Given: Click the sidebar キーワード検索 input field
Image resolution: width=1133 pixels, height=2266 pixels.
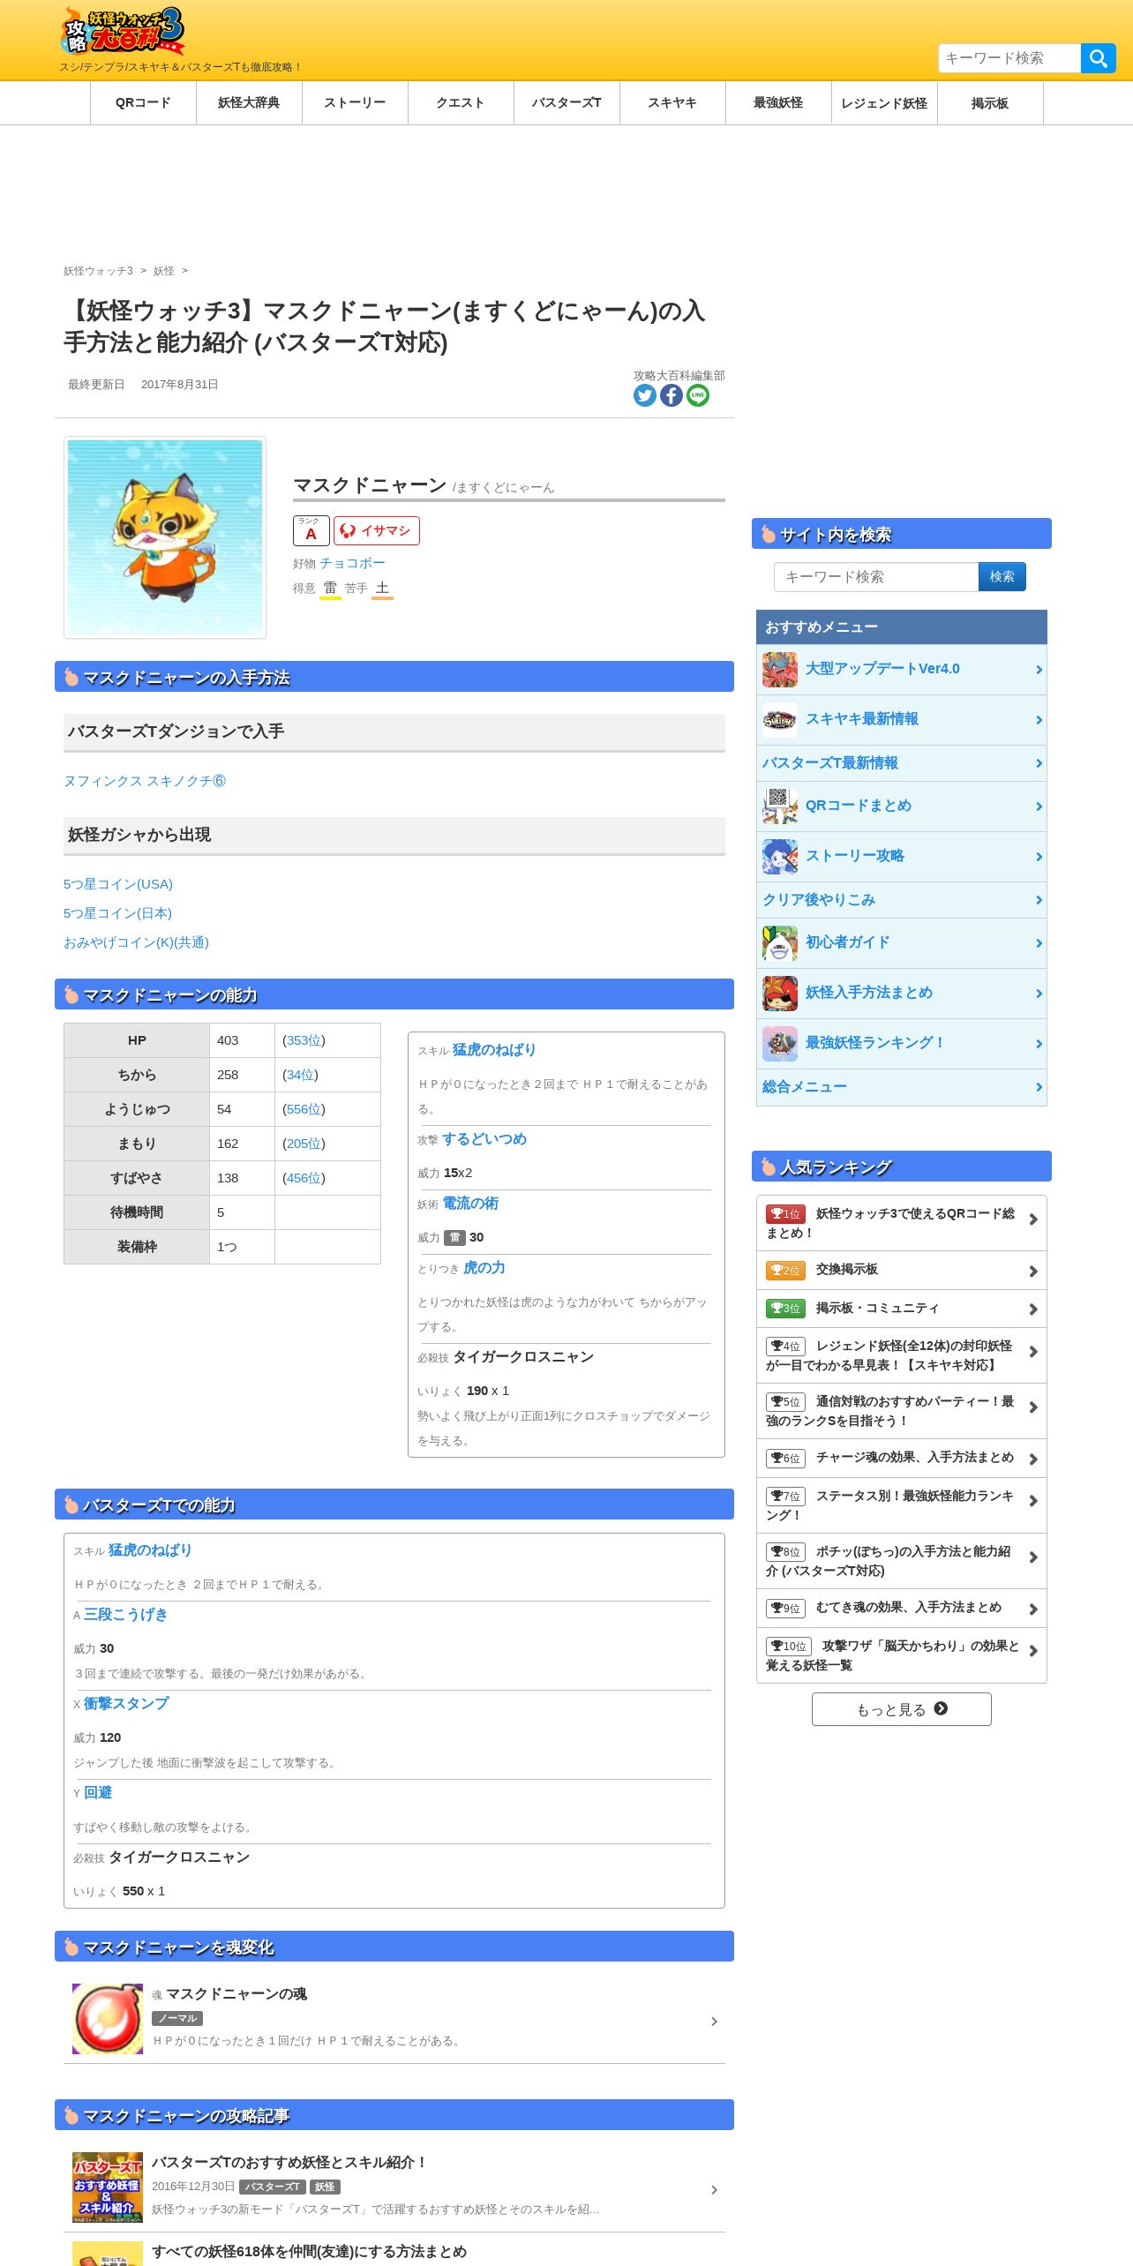Looking at the screenshot, I should [876, 577].
